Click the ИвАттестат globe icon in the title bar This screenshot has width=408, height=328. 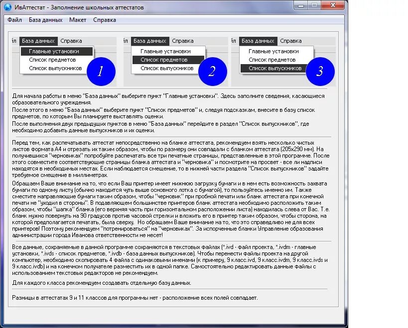8,7
